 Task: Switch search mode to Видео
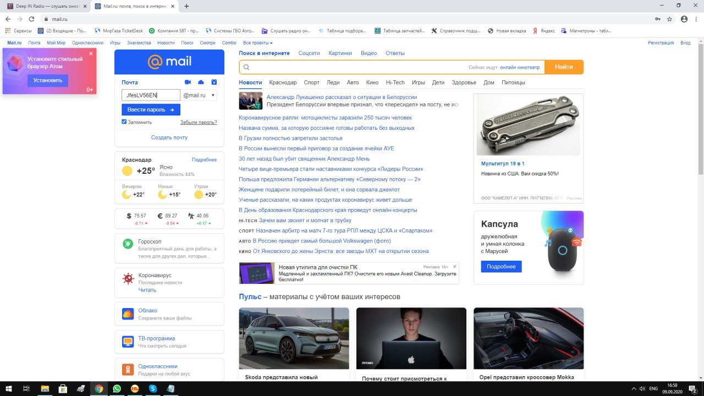click(369, 53)
